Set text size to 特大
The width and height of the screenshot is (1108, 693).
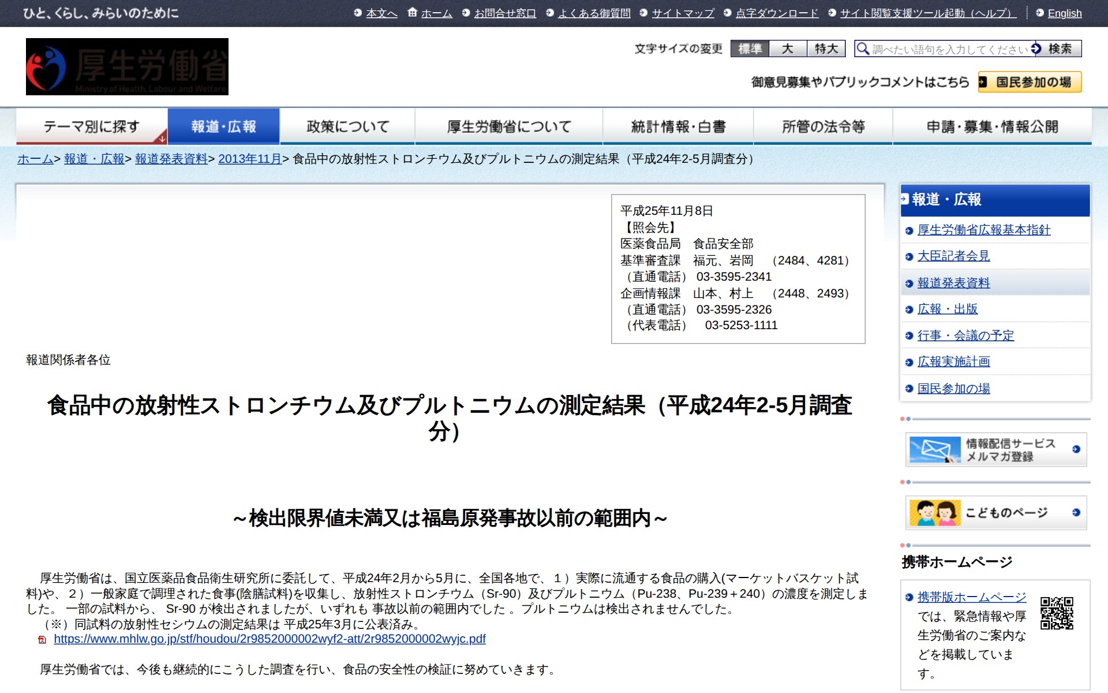click(825, 49)
